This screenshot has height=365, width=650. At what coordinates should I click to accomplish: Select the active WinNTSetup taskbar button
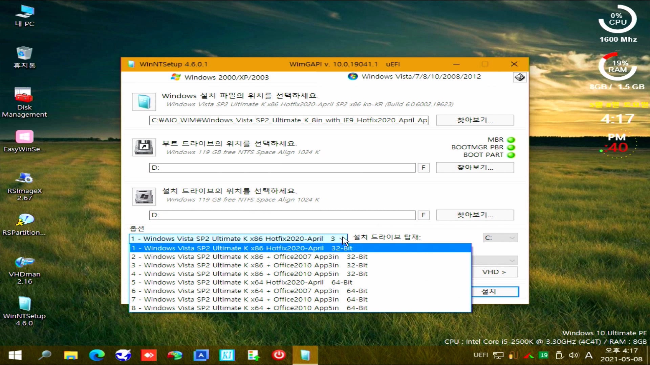[305, 355]
